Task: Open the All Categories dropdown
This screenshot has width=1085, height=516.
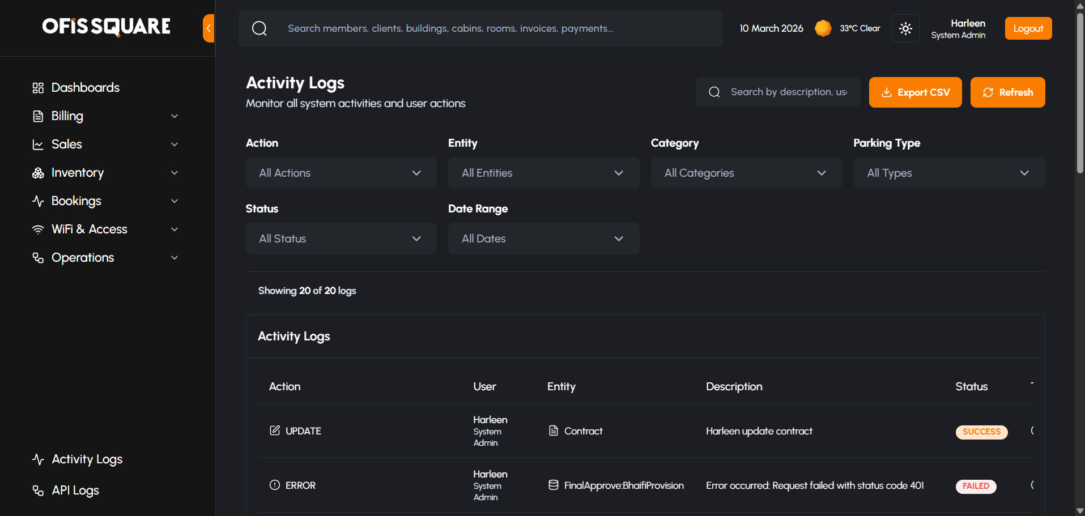Action: point(746,173)
